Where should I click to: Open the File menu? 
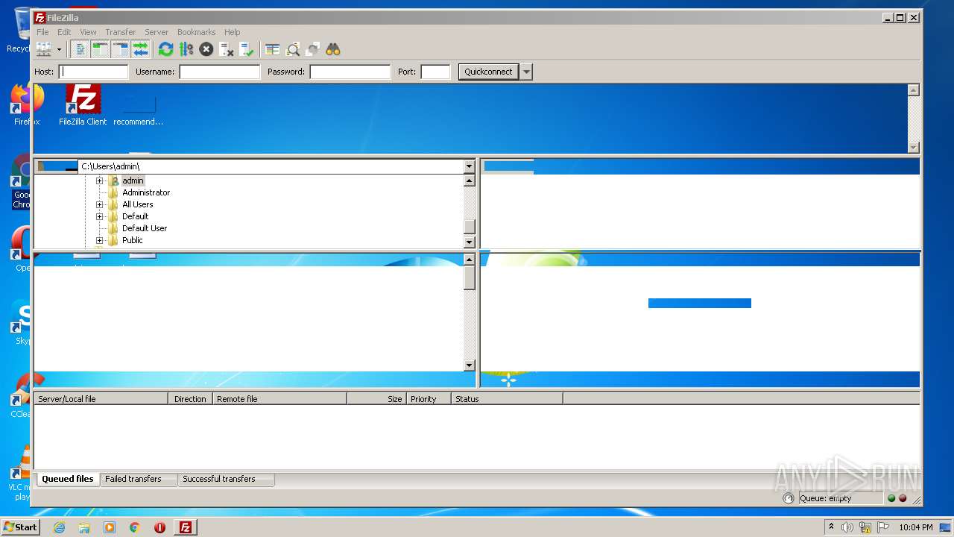click(42, 32)
